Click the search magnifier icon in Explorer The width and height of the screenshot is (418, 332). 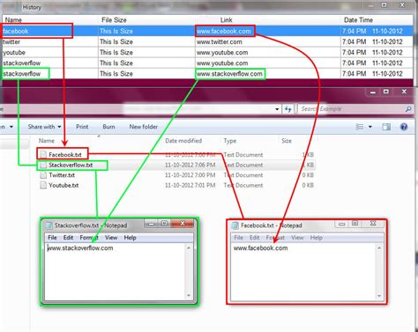(408, 109)
